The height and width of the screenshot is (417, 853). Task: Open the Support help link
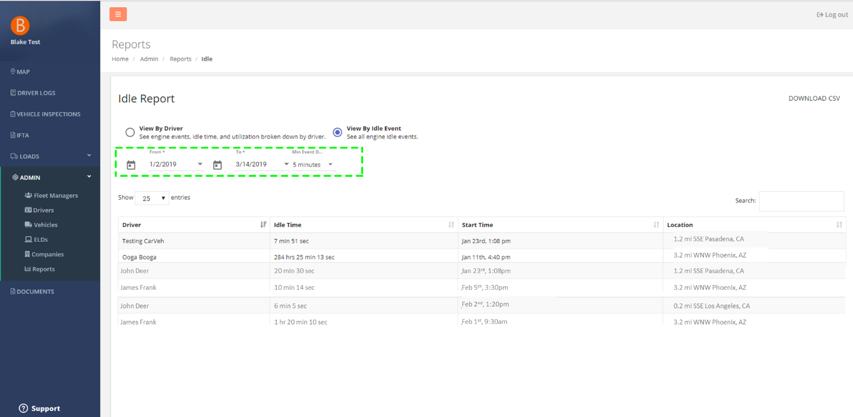click(x=39, y=409)
